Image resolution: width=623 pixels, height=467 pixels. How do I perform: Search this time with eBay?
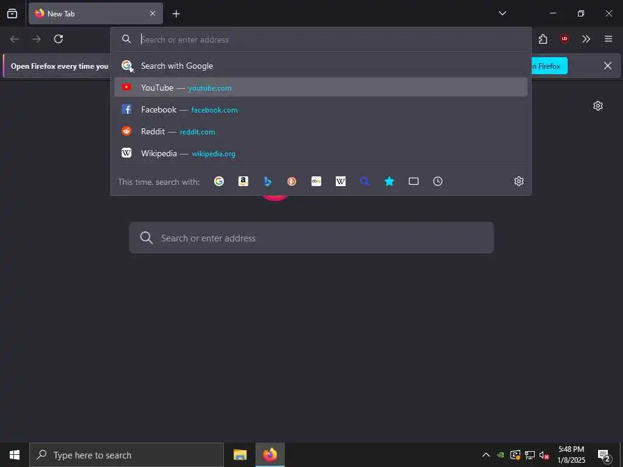tap(316, 181)
